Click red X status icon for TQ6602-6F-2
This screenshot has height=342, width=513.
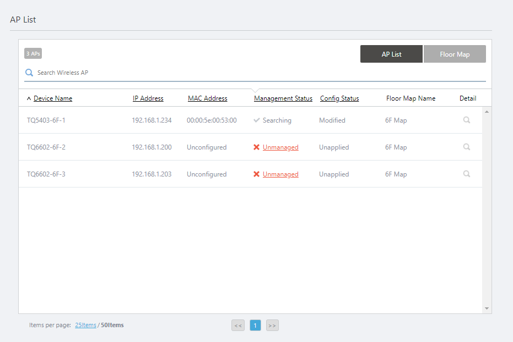(256, 147)
